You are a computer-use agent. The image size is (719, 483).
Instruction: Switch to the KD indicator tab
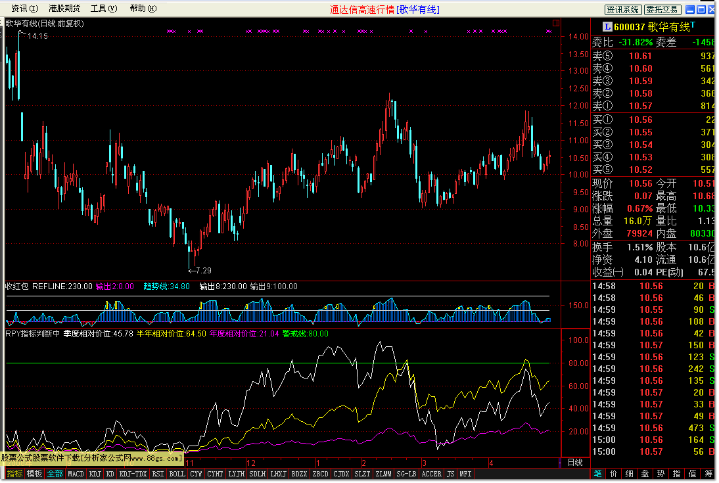coord(110,474)
